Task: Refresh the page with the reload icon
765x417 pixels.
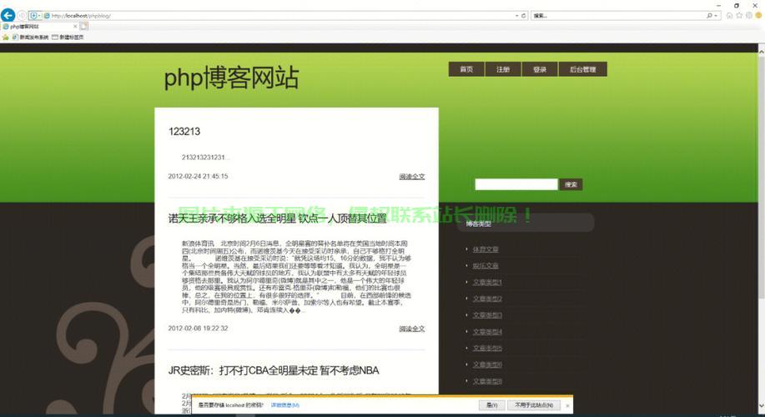Action: pos(524,16)
